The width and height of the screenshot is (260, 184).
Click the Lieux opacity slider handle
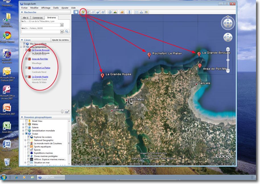tap(62, 111)
